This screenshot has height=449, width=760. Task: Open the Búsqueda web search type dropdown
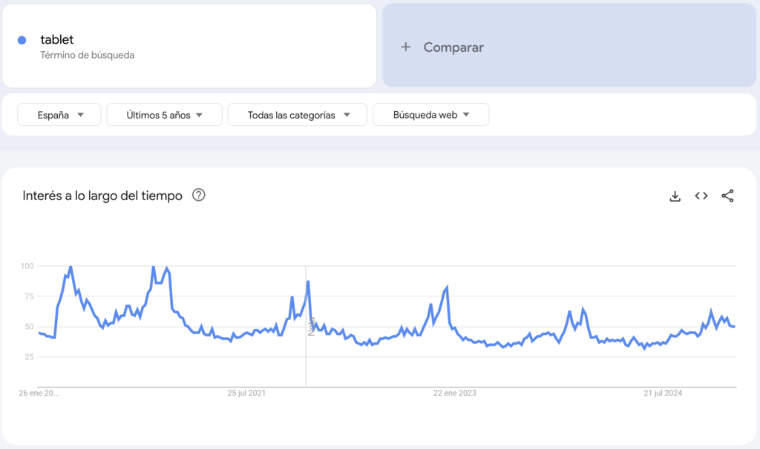(x=431, y=114)
